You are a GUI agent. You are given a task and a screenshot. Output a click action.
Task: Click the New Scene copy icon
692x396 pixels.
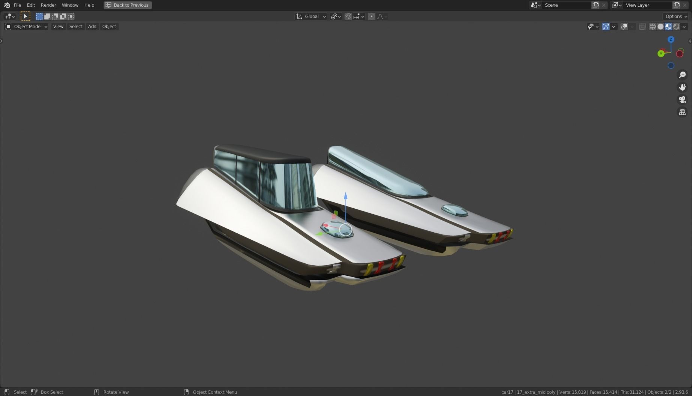click(x=595, y=5)
